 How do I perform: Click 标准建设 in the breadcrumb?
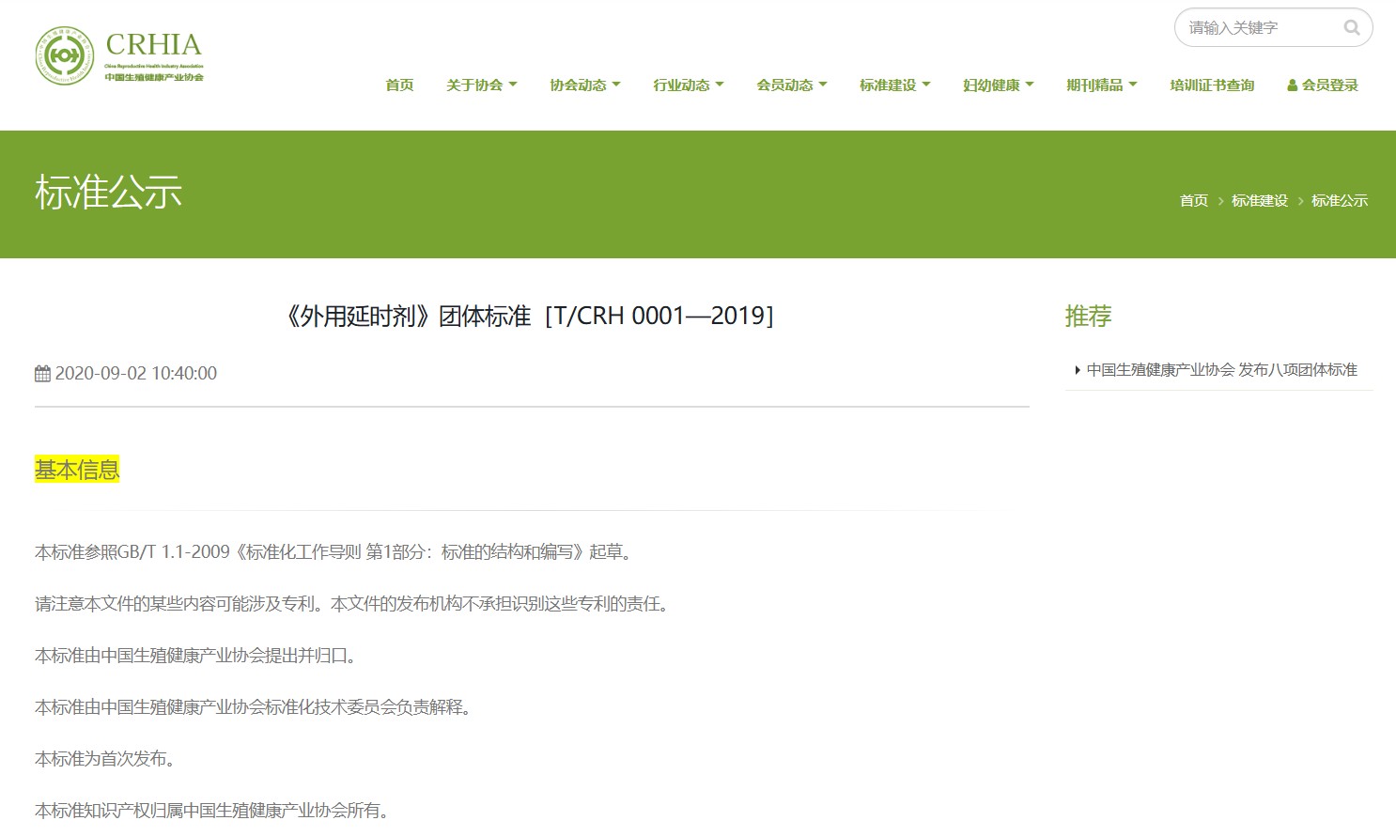point(1259,201)
